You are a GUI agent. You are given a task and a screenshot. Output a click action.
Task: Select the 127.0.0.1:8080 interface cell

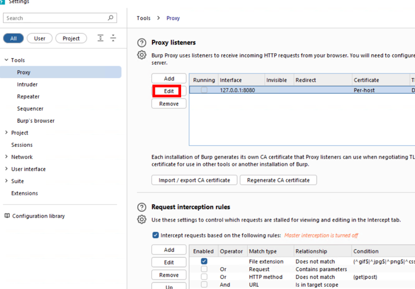coord(237,90)
